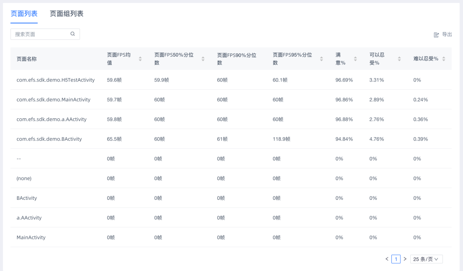Click the 59.9帧 value
Image resolution: width=463 pixels, height=271 pixels.
click(162, 80)
